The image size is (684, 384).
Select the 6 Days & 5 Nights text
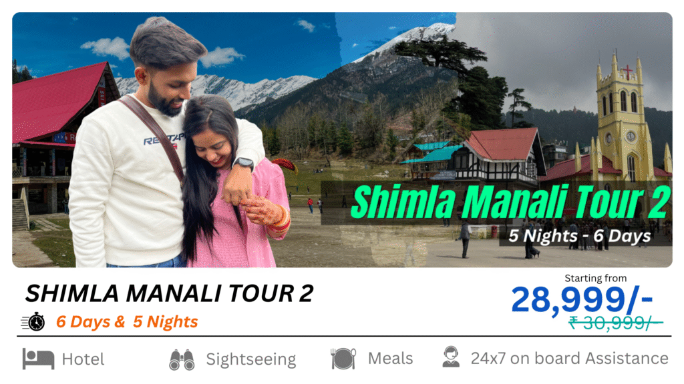tap(127, 322)
